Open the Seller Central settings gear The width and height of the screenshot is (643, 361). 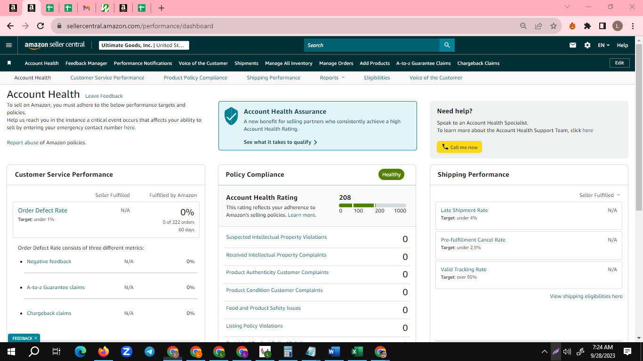tap(587, 45)
